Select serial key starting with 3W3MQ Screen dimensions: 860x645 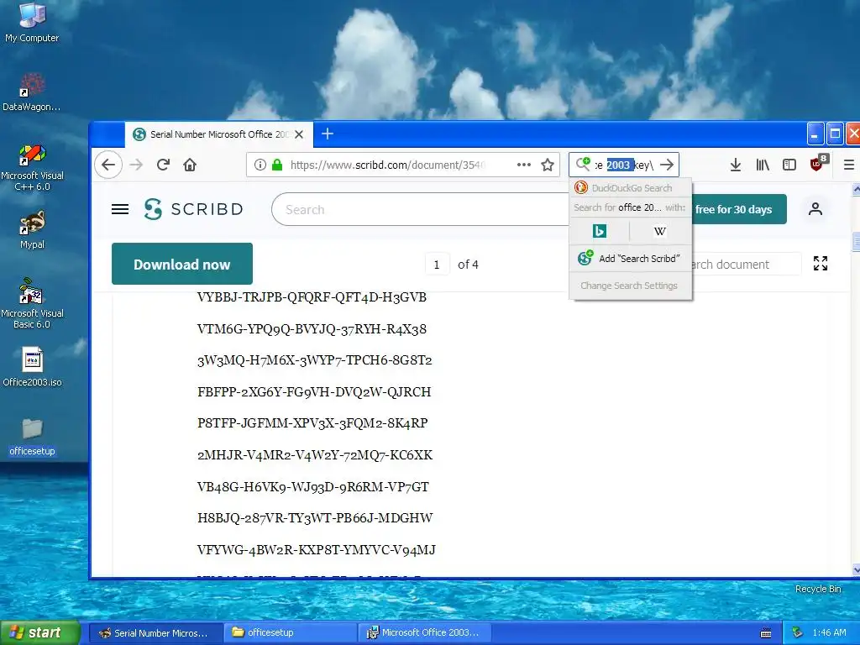314,360
